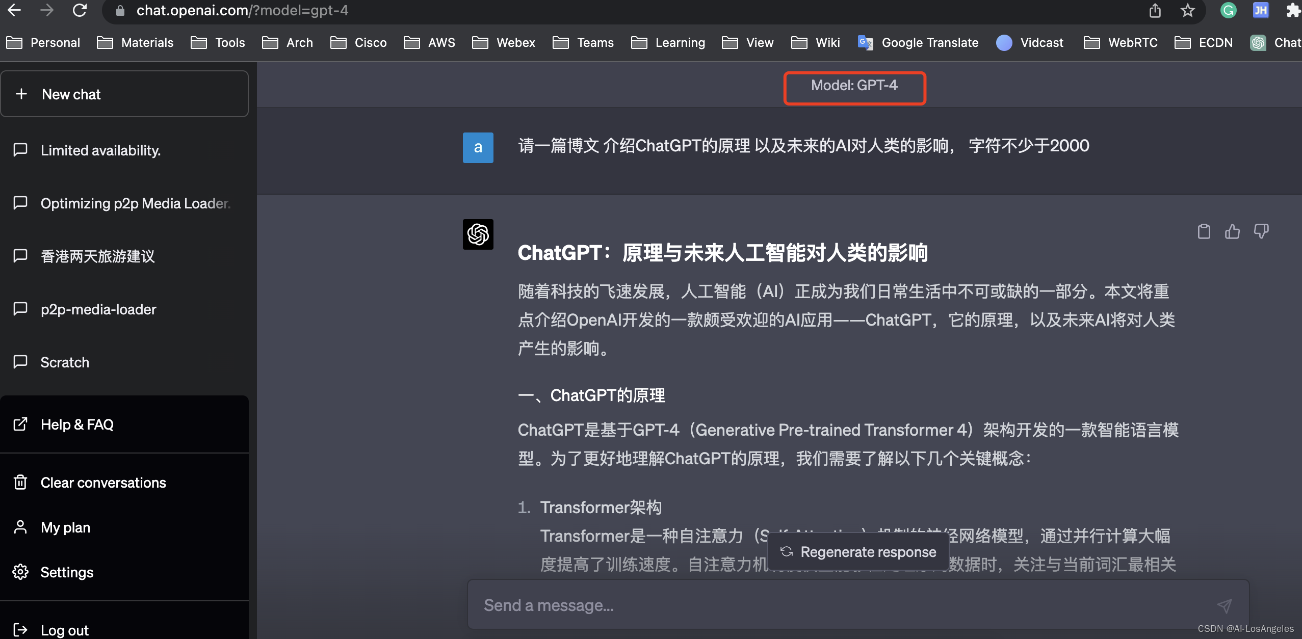Share page using the share icon
Viewport: 1302px width, 639px height.
tap(1155, 11)
